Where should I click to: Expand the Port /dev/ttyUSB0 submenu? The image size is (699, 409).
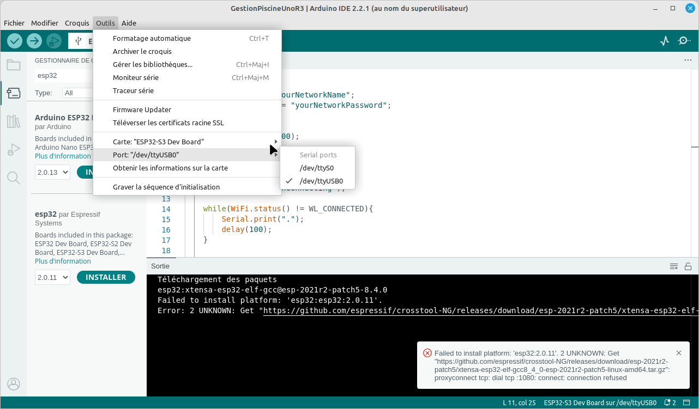[187, 155]
